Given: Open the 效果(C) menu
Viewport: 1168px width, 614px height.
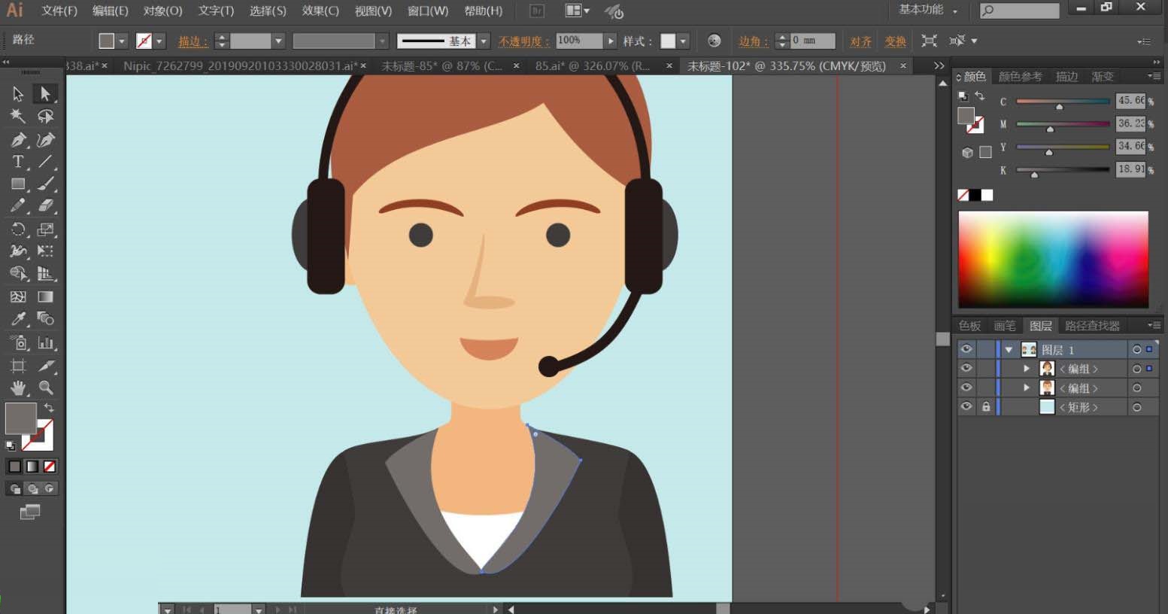Looking at the screenshot, I should click(320, 11).
